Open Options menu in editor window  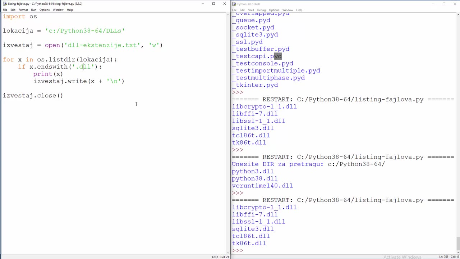coord(45,10)
